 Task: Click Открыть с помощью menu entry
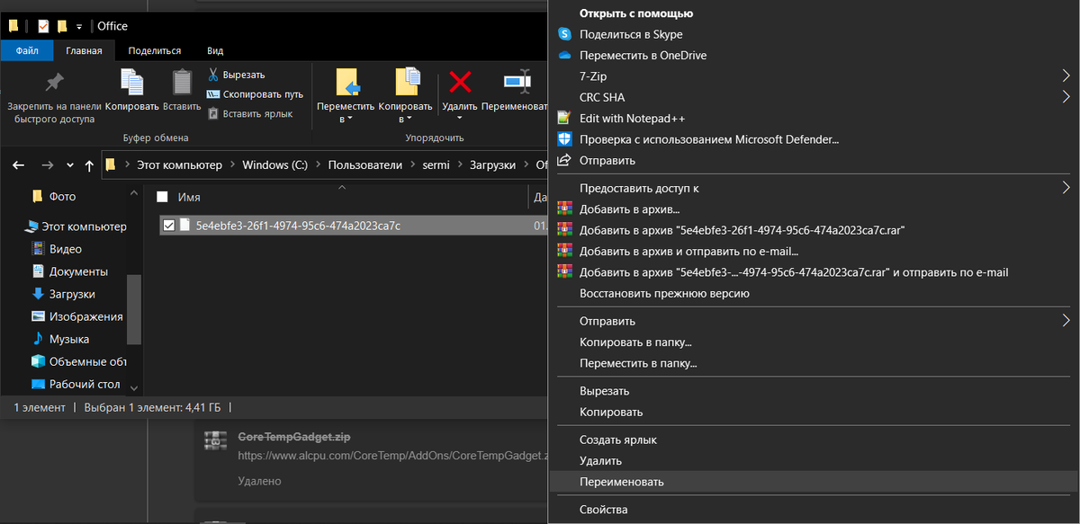tap(636, 13)
